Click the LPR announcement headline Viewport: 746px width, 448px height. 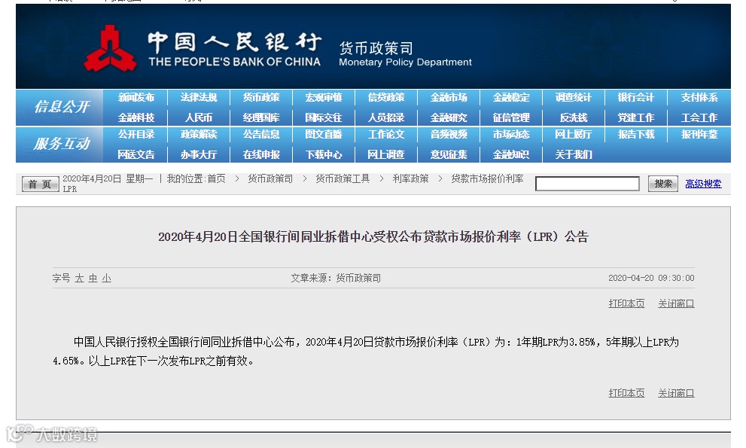pyautogui.click(x=373, y=236)
